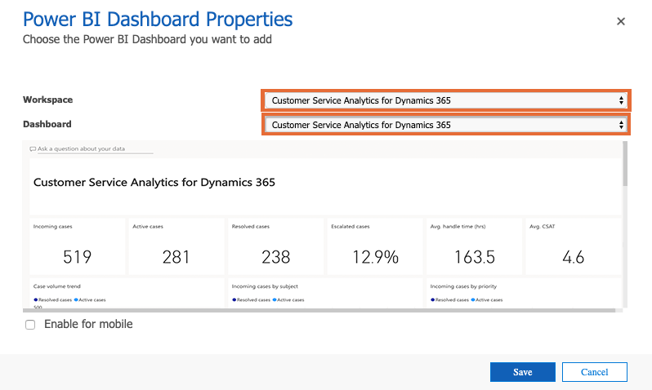
Task: Enable the mobile checkbox
Action: tap(30, 325)
